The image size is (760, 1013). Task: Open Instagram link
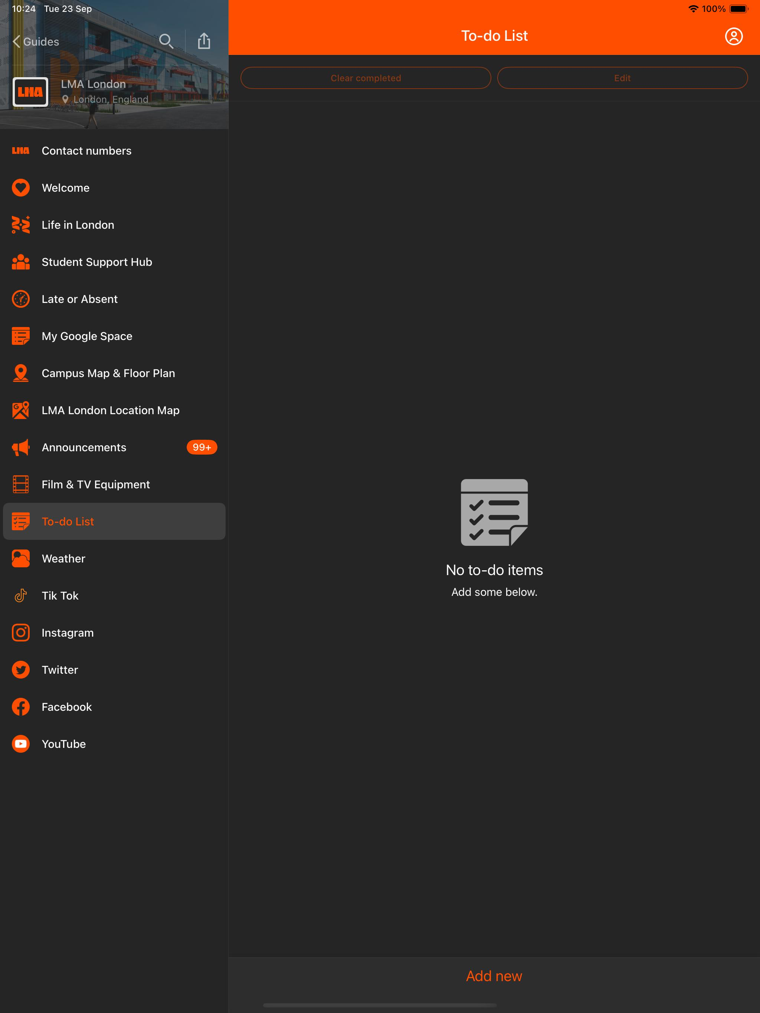[114, 633]
